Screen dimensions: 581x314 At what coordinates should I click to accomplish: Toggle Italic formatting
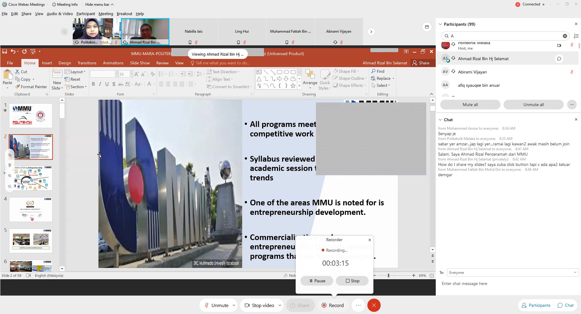[x=100, y=84]
